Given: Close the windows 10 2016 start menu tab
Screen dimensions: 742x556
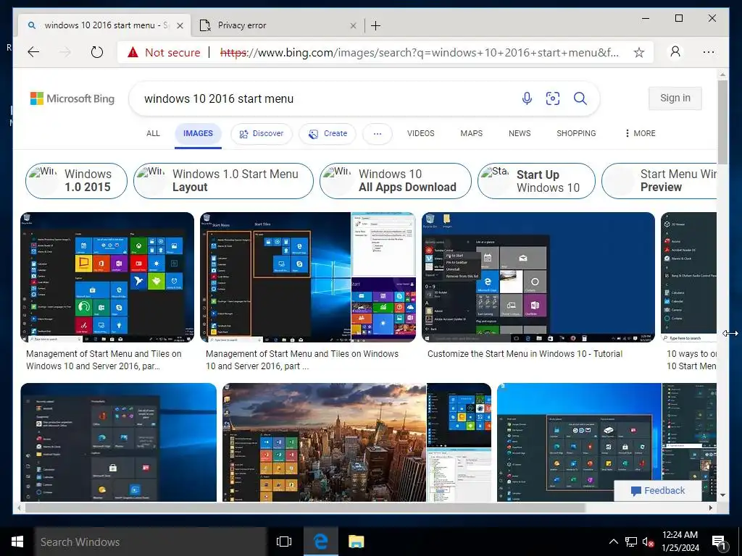Looking at the screenshot, I should click(x=180, y=25).
